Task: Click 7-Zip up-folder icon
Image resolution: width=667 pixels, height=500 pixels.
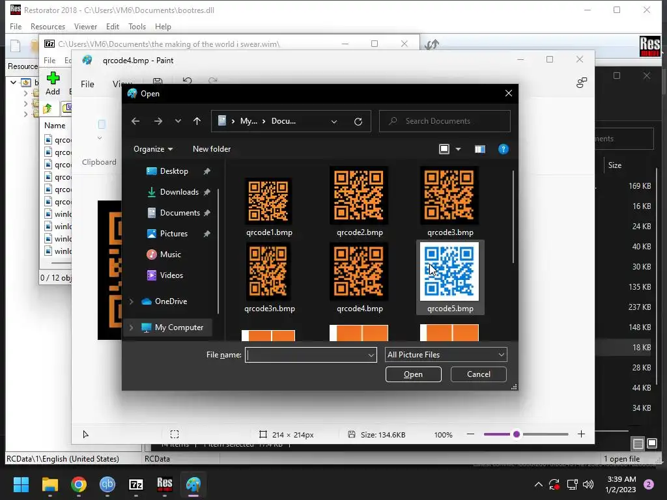Action: pyautogui.click(x=48, y=109)
